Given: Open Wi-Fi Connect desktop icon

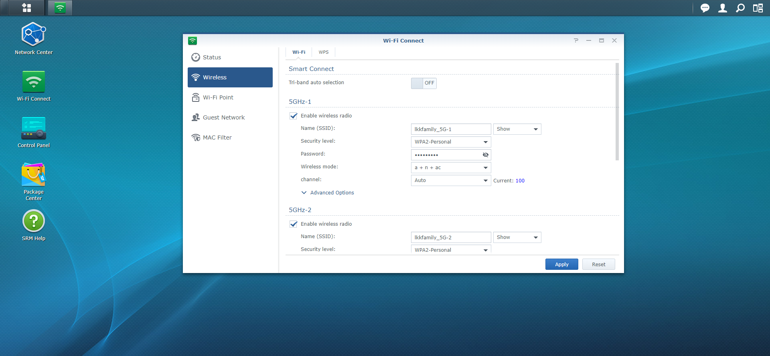Looking at the screenshot, I should tap(34, 85).
